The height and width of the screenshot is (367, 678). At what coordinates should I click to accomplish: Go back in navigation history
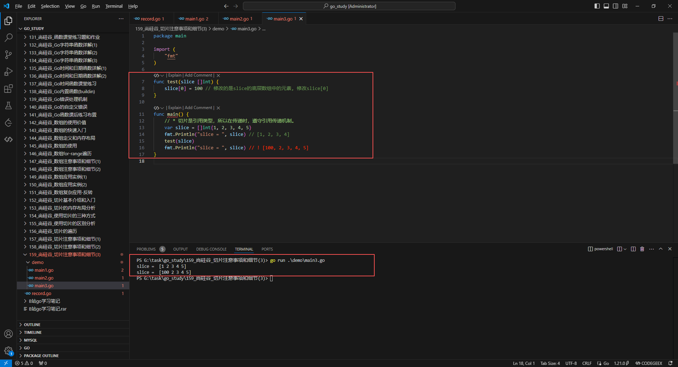pos(226,6)
